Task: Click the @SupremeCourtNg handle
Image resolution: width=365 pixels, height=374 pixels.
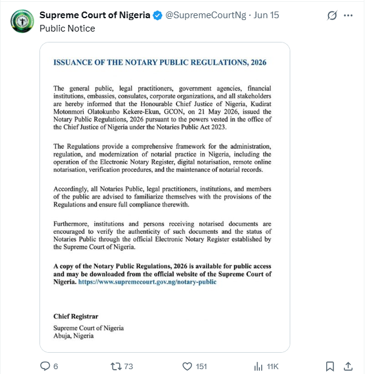Action: point(206,15)
